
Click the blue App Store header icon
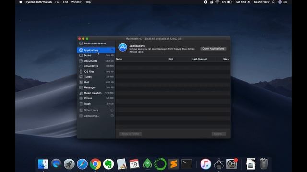pos(123,47)
